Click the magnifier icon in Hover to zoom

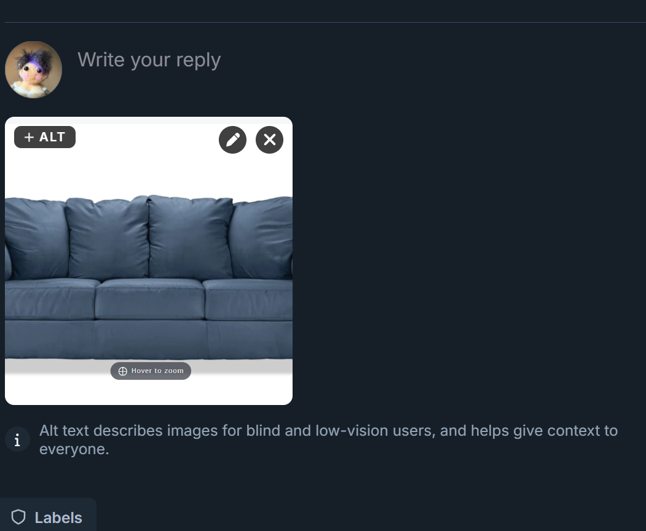pos(123,371)
